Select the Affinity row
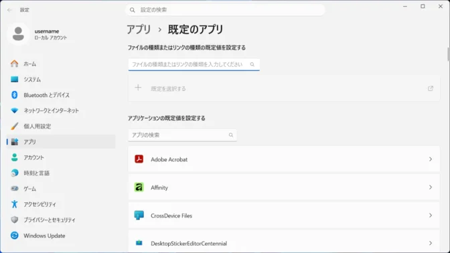 point(284,187)
